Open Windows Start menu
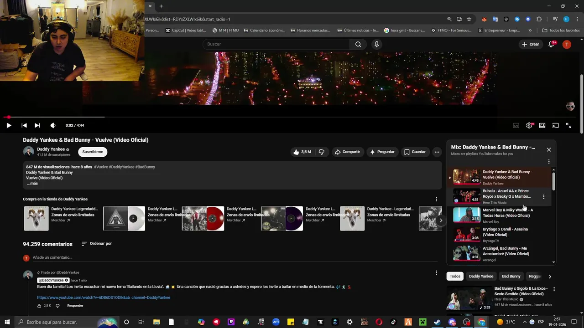 click(x=7, y=322)
